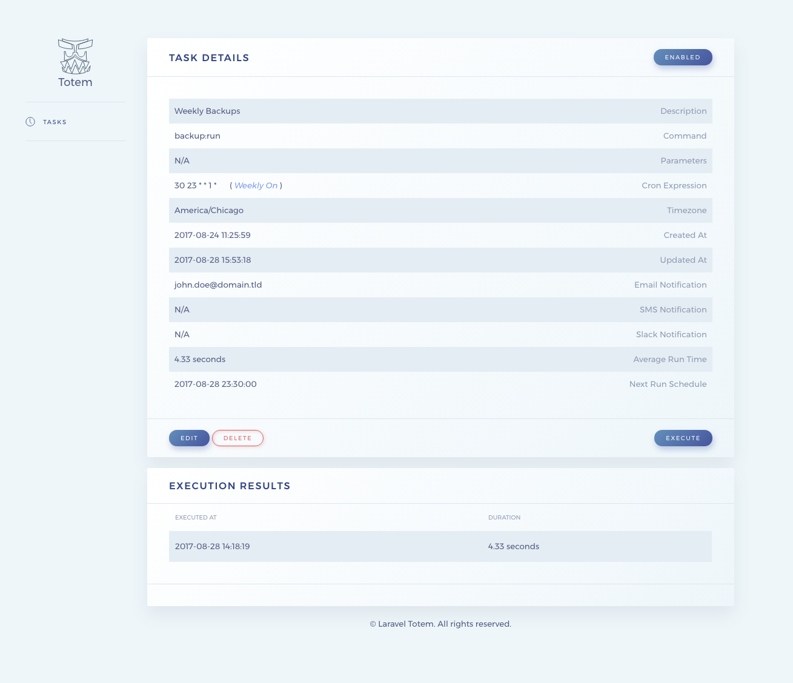
Task: Select the cron expression 30 23 * * 1 *
Action: pyautogui.click(x=196, y=185)
